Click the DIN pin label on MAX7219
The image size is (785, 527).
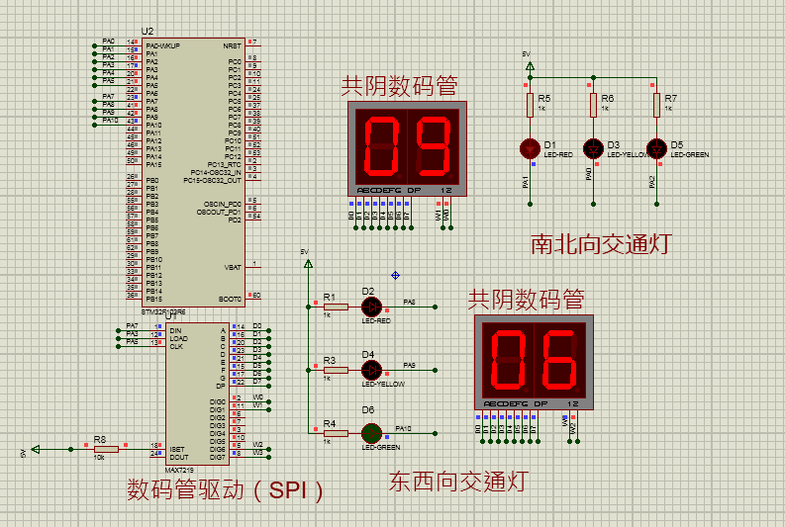point(176,330)
